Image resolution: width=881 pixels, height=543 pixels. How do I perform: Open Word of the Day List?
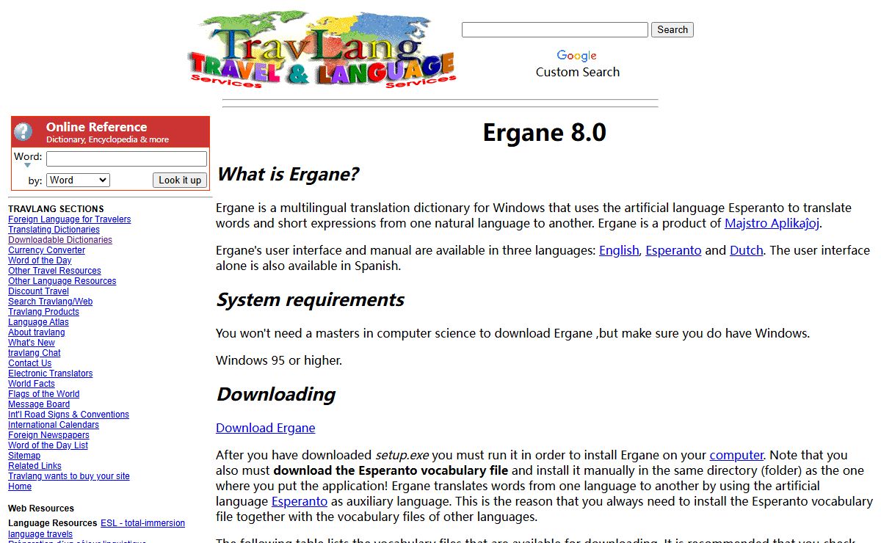tap(48, 445)
